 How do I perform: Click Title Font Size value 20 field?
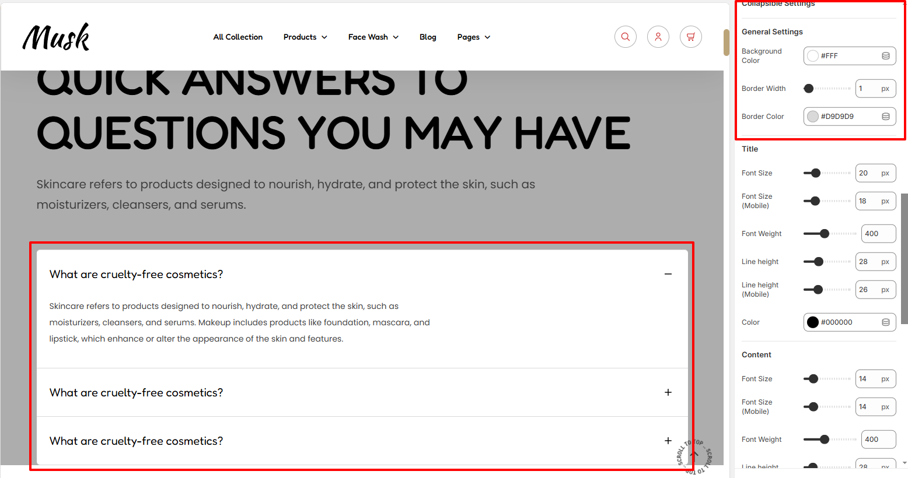click(x=875, y=173)
